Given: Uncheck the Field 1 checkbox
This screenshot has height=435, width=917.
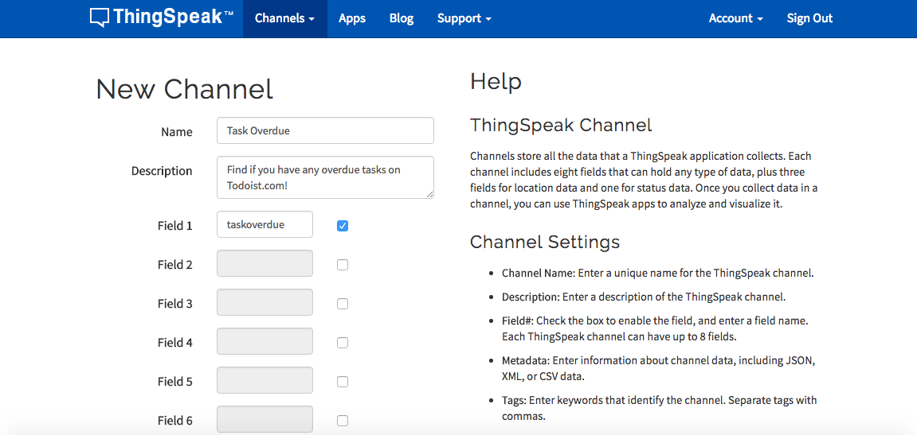Looking at the screenshot, I should (x=343, y=226).
